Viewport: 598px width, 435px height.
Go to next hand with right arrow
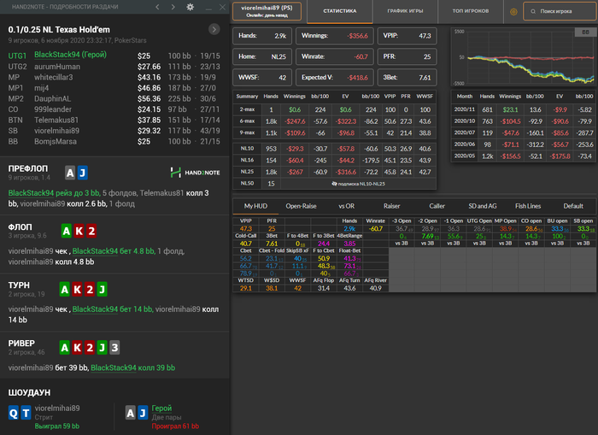[x=173, y=7]
